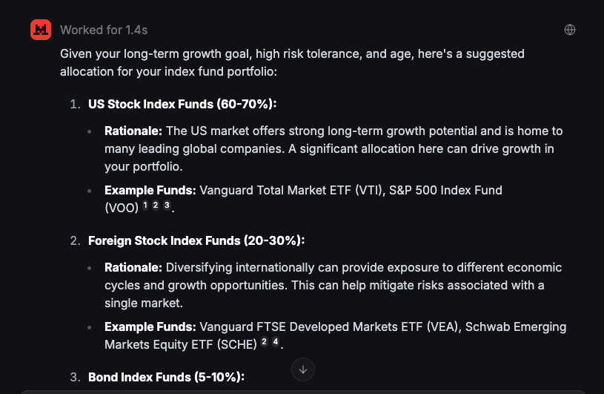Open citation 2 after the SCHE fund
Image resolution: width=604 pixels, height=394 pixels.
point(264,342)
